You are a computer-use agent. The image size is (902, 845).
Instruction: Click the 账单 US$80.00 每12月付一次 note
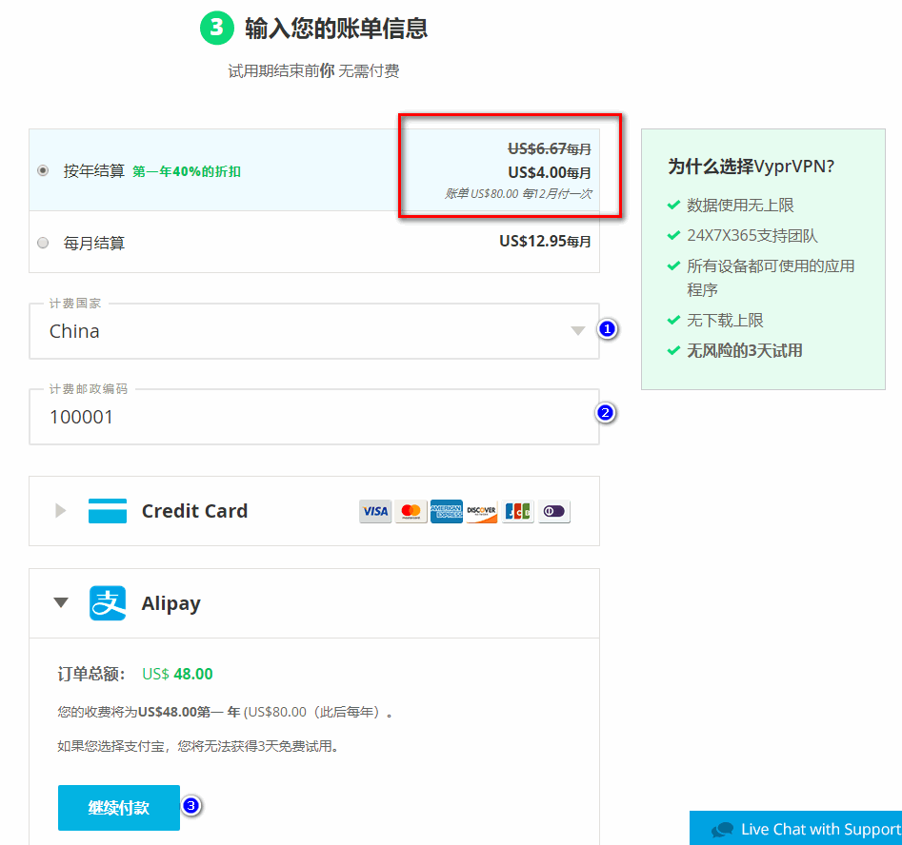[x=518, y=194]
